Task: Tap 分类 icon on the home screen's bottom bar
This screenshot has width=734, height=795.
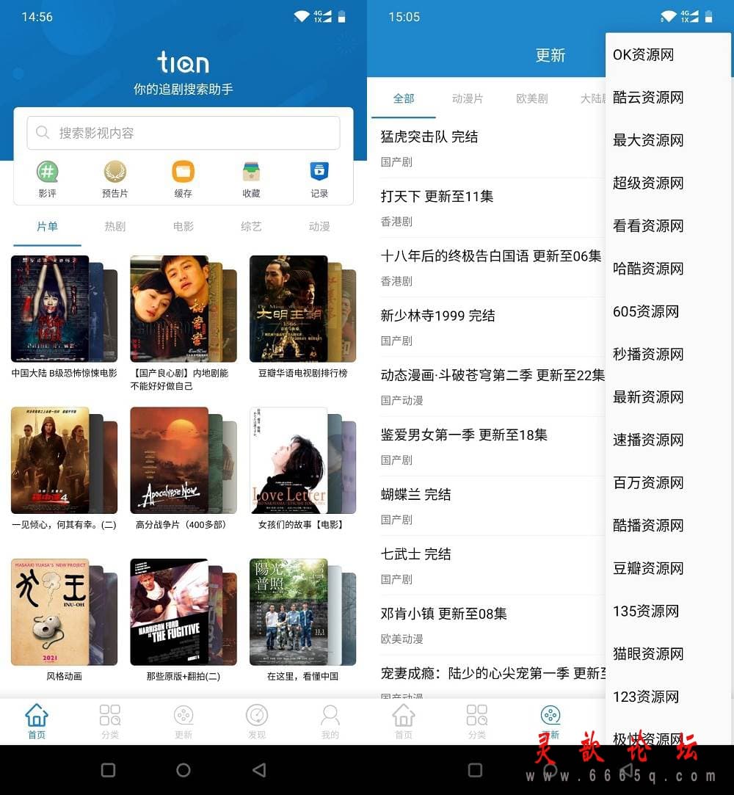Action: (x=110, y=716)
